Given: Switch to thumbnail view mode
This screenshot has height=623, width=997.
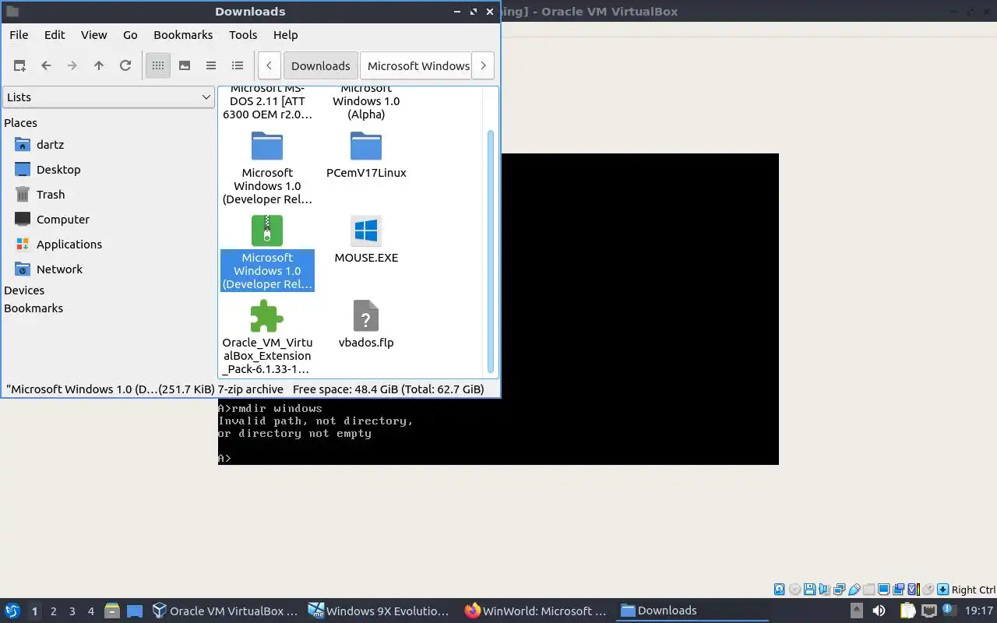Looking at the screenshot, I should [x=185, y=65].
